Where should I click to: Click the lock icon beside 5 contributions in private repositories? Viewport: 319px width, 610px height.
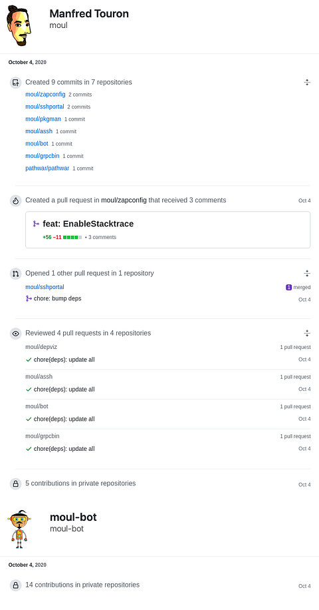[x=15, y=484]
